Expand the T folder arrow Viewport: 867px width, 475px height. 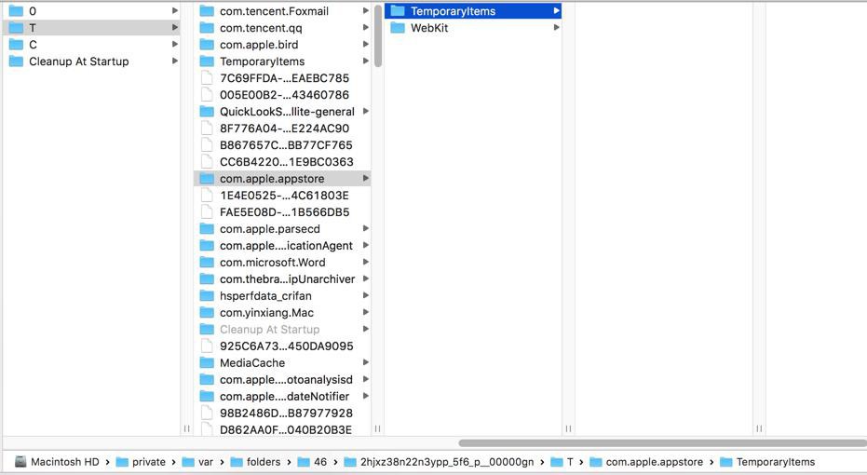pyautogui.click(x=175, y=28)
